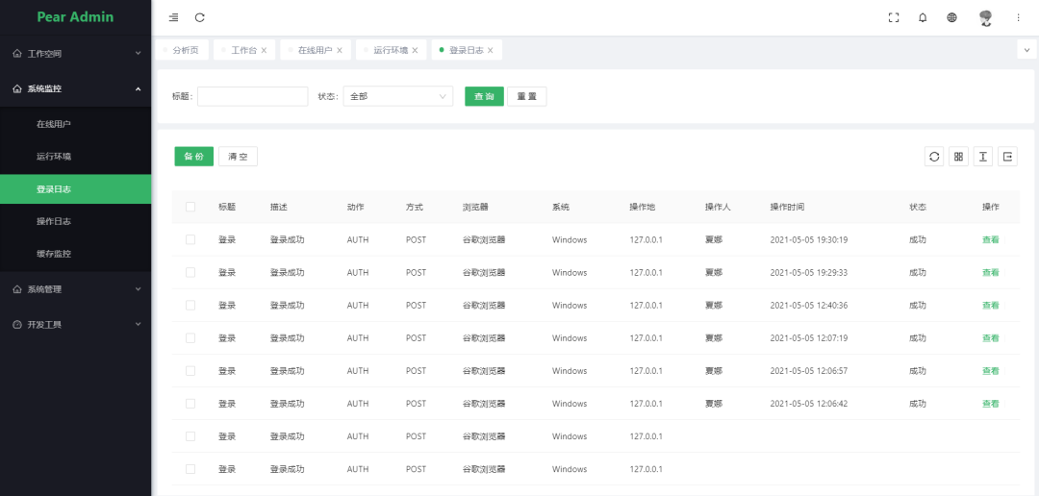
Task: Switch to the 运行环境 tab
Action: coord(391,50)
